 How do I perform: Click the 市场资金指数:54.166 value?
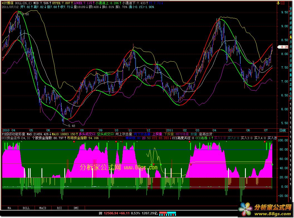click(83, 138)
